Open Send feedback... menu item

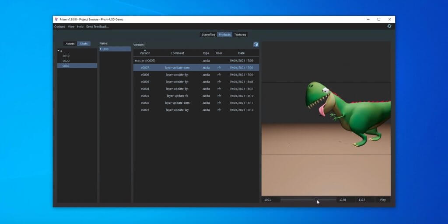coord(98,27)
